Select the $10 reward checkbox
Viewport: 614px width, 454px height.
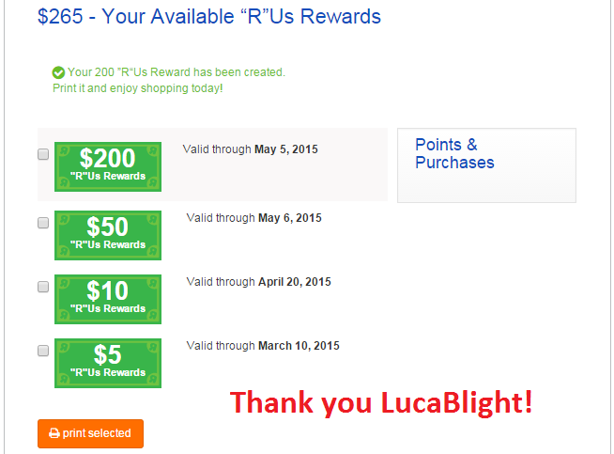pyautogui.click(x=43, y=287)
